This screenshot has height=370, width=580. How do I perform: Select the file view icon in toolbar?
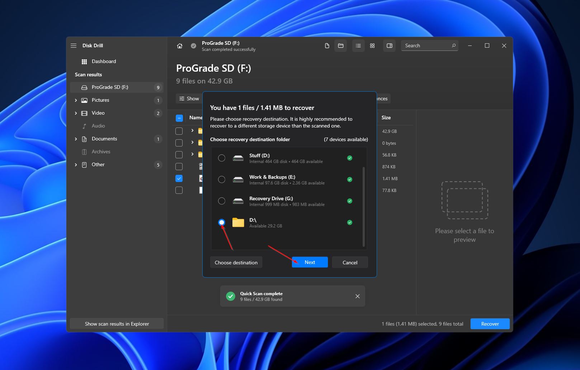click(x=327, y=45)
